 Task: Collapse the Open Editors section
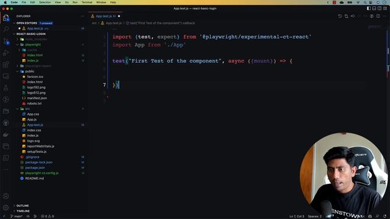pos(27,23)
